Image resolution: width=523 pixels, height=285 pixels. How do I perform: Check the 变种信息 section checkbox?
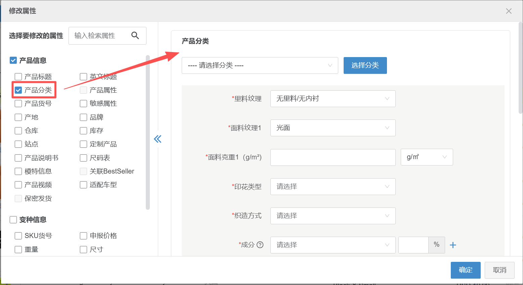coord(13,220)
